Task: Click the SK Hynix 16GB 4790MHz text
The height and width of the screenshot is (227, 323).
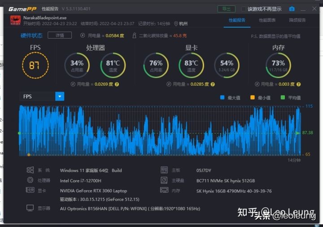Action: tap(234, 191)
